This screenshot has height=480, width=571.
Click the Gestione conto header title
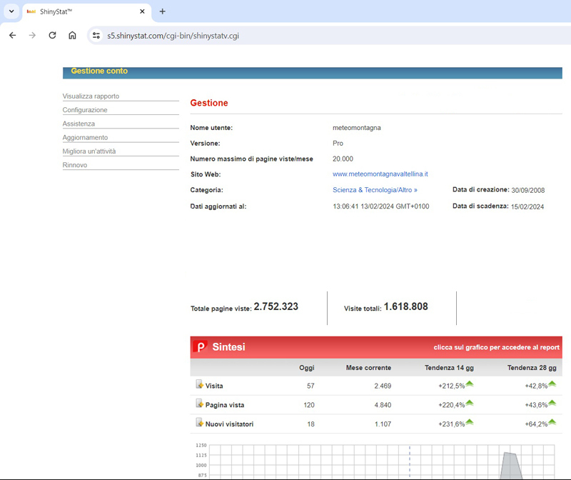point(99,71)
